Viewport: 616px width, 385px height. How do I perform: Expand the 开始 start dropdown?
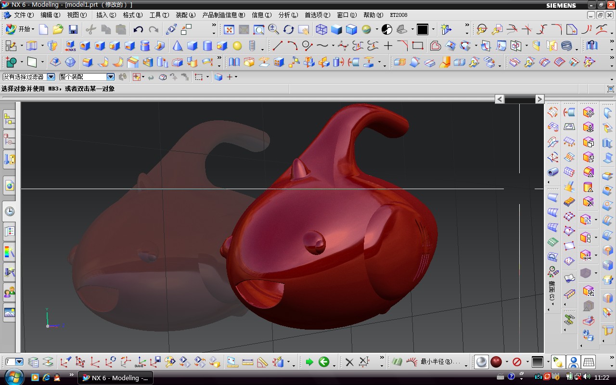[33, 29]
